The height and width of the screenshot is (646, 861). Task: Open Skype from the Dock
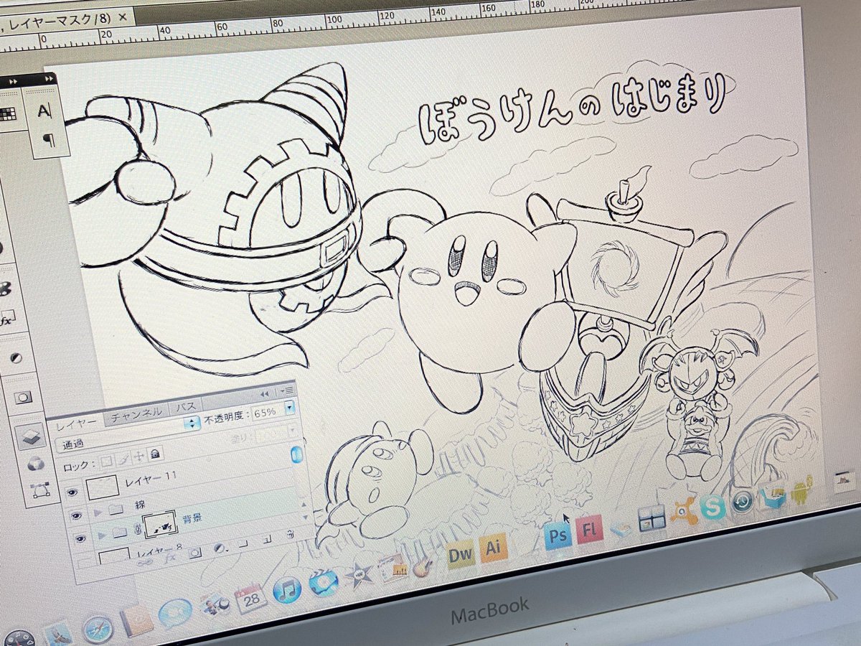[712, 507]
